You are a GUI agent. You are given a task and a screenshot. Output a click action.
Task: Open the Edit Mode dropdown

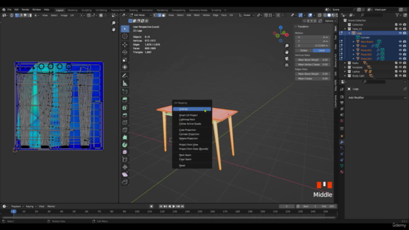point(141,15)
